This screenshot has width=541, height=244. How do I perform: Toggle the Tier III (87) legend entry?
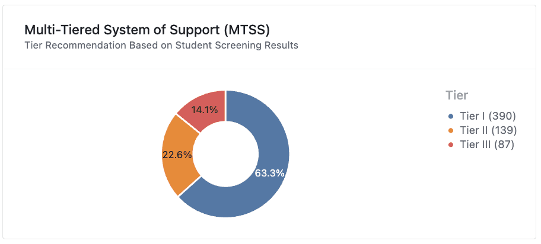tap(481, 145)
